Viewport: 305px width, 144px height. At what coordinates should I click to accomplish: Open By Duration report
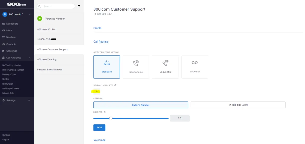tap(8, 84)
